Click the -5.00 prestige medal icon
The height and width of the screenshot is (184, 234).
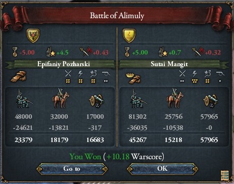click(x=15, y=52)
